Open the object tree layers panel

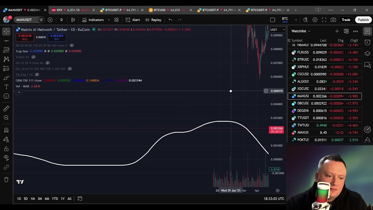[x=367, y=53]
